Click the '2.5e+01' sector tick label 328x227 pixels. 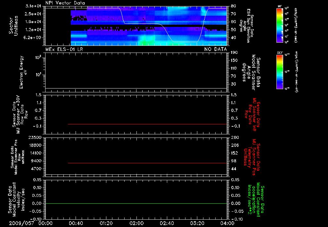coord(33,14)
